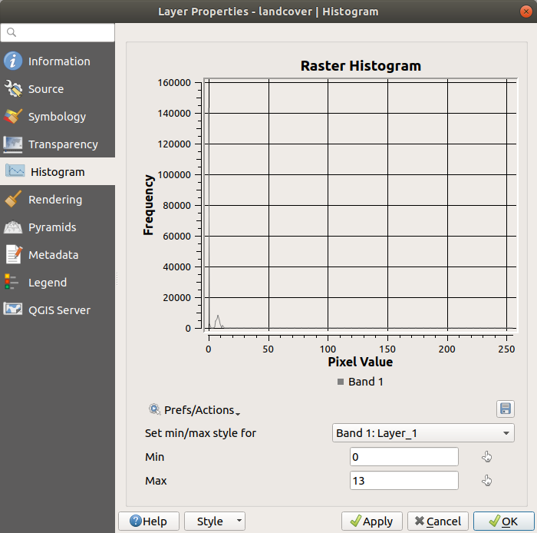
Task: Select the Symbology paintbrush icon
Action: tap(13, 117)
